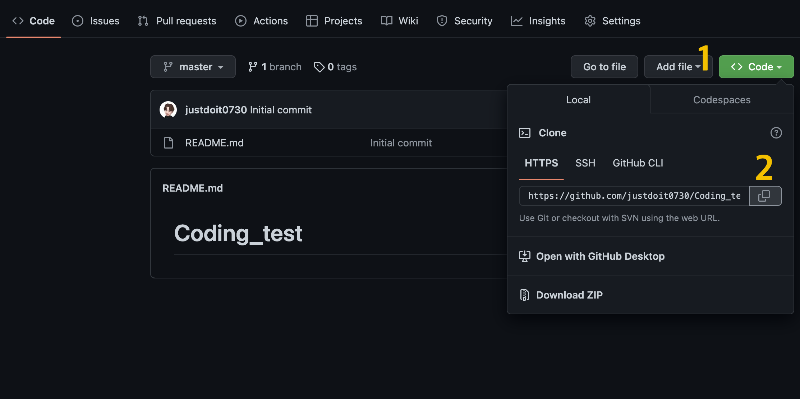Click the table icon of Projects tab
Image resolution: width=800 pixels, height=399 pixels.
pos(312,21)
